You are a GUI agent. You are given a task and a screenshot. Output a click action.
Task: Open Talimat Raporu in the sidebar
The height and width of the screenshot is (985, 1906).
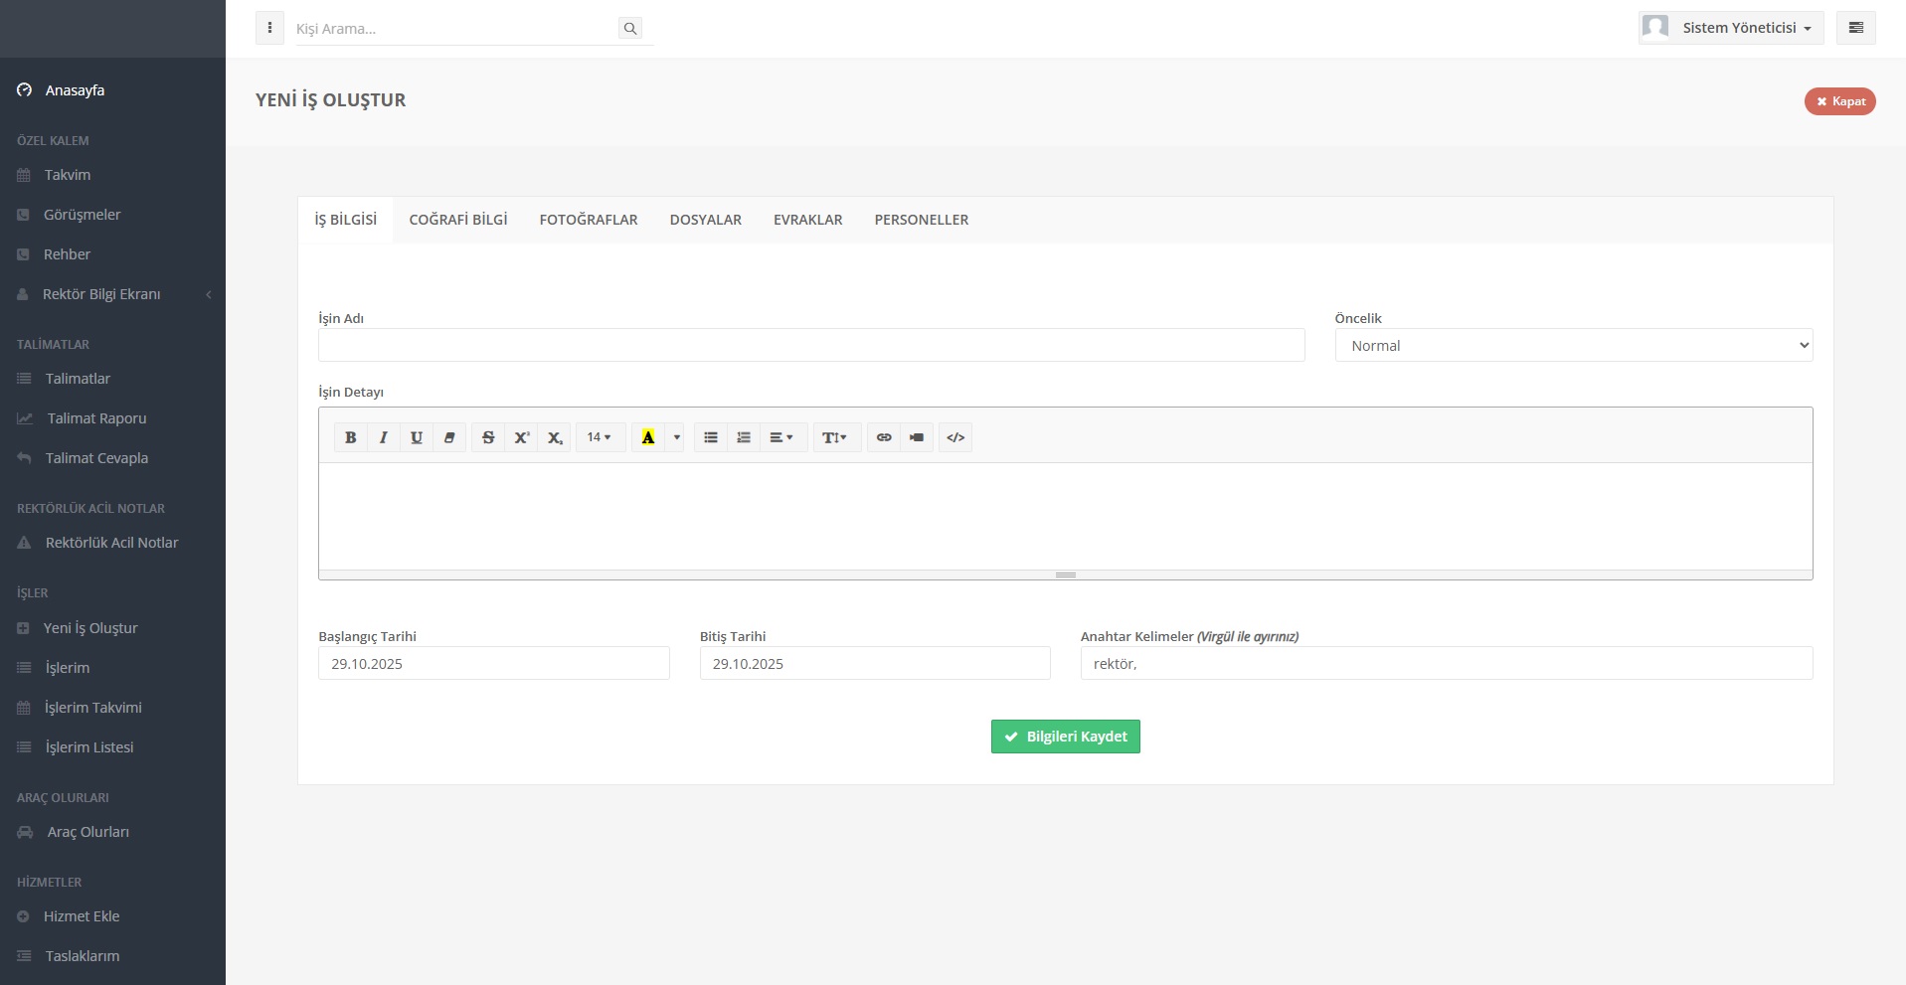pos(96,418)
